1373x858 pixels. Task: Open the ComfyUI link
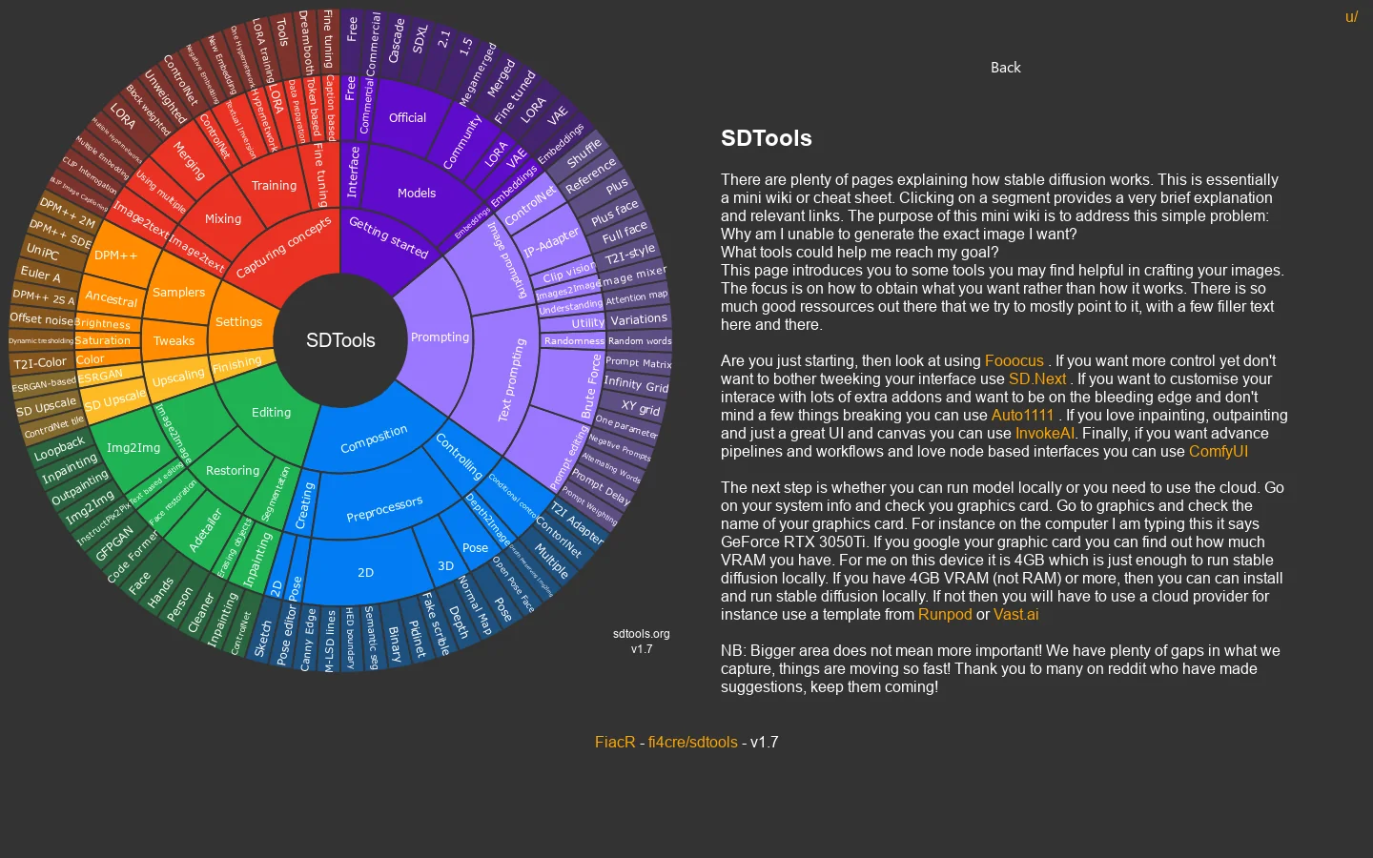click(1219, 452)
